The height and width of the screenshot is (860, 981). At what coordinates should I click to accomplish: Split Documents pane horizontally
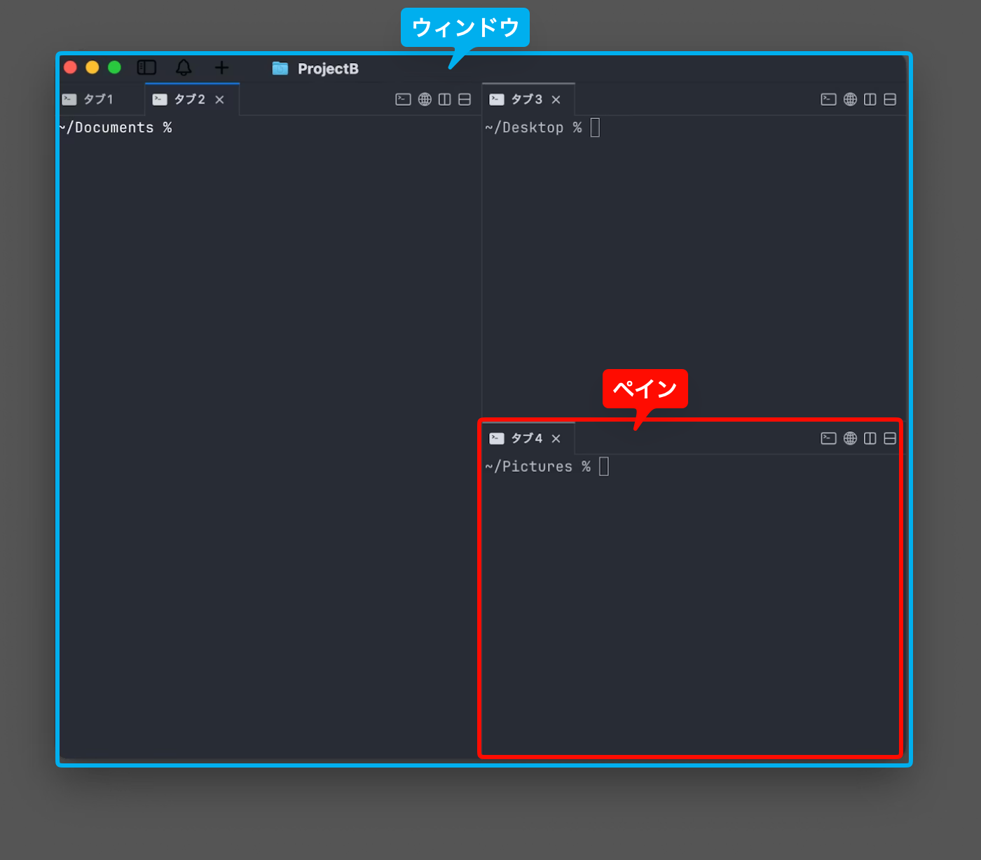[465, 99]
